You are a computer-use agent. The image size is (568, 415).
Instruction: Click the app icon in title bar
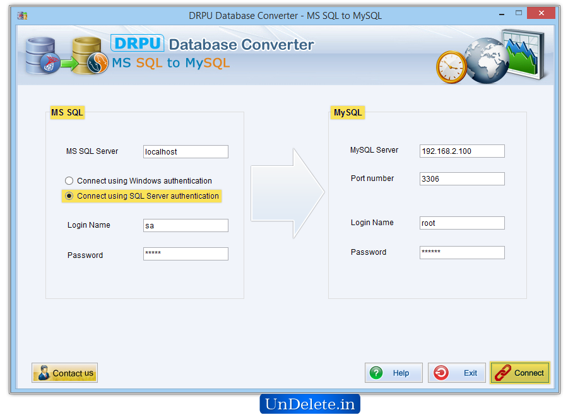click(23, 16)
